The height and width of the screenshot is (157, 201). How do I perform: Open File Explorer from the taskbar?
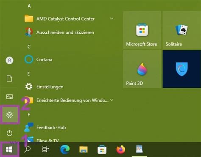click(84, 149)
